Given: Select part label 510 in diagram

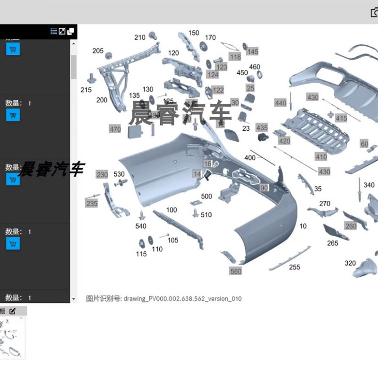Looking at the screenshot, I should point(206,215).
